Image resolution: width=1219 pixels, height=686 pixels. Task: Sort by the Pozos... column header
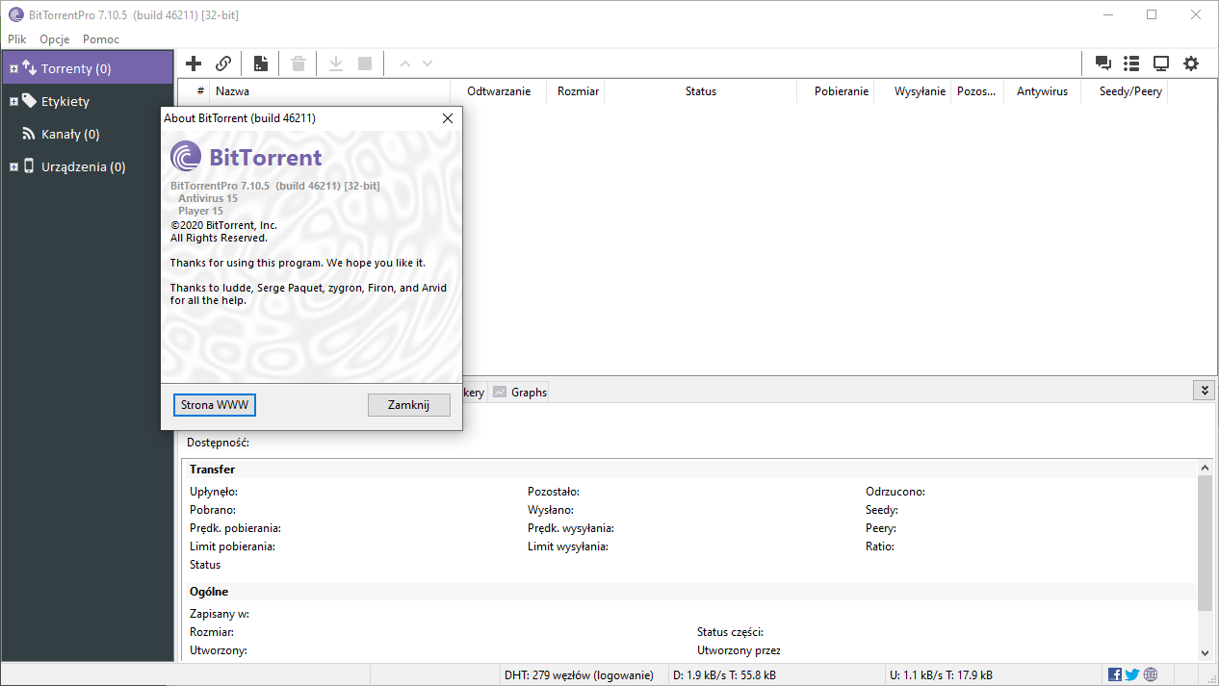[x=977, y=91]
